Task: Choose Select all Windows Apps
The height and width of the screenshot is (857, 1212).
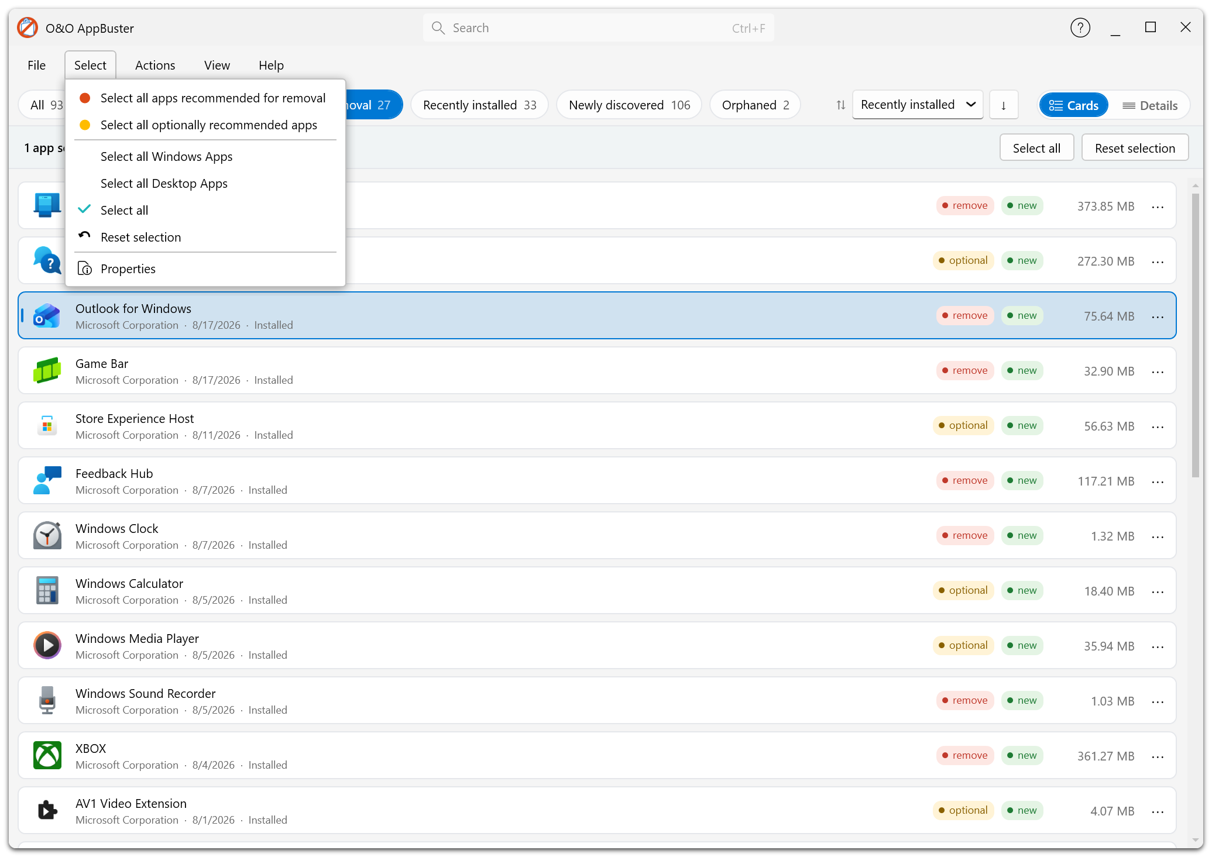Action: [205, 156]
